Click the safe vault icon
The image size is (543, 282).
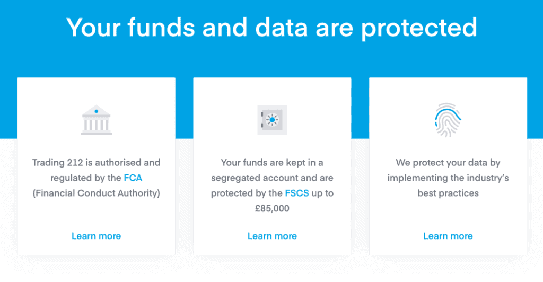tap(272, 120)
